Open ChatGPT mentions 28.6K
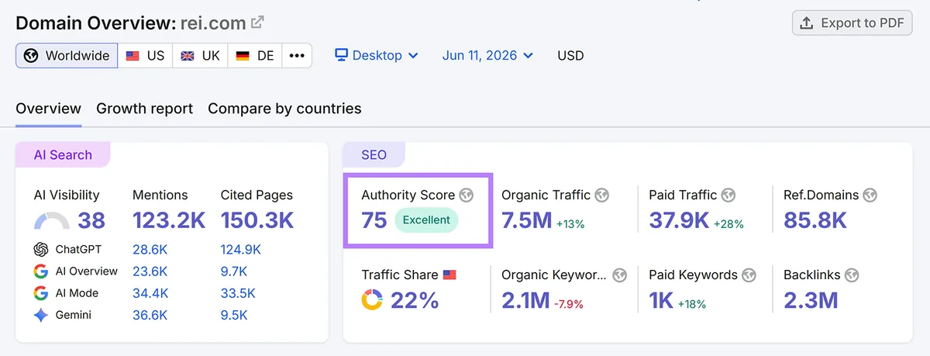Image resolution: width=930 pixels, height=356 pixels. coord(150,250)
